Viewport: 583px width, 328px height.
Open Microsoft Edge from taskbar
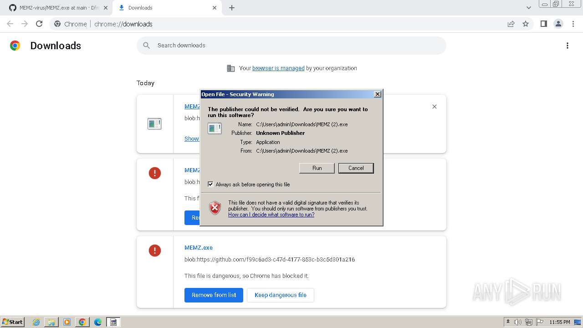coord(98,322)
